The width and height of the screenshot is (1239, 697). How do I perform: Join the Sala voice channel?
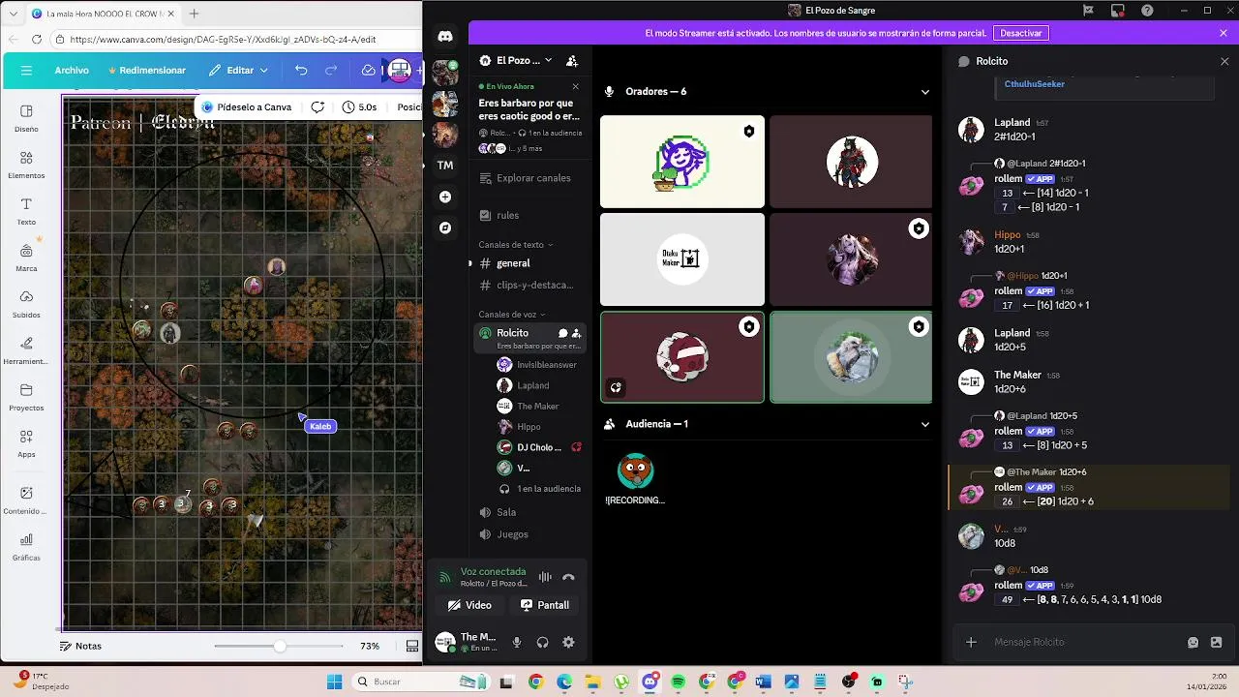point(530,512)
